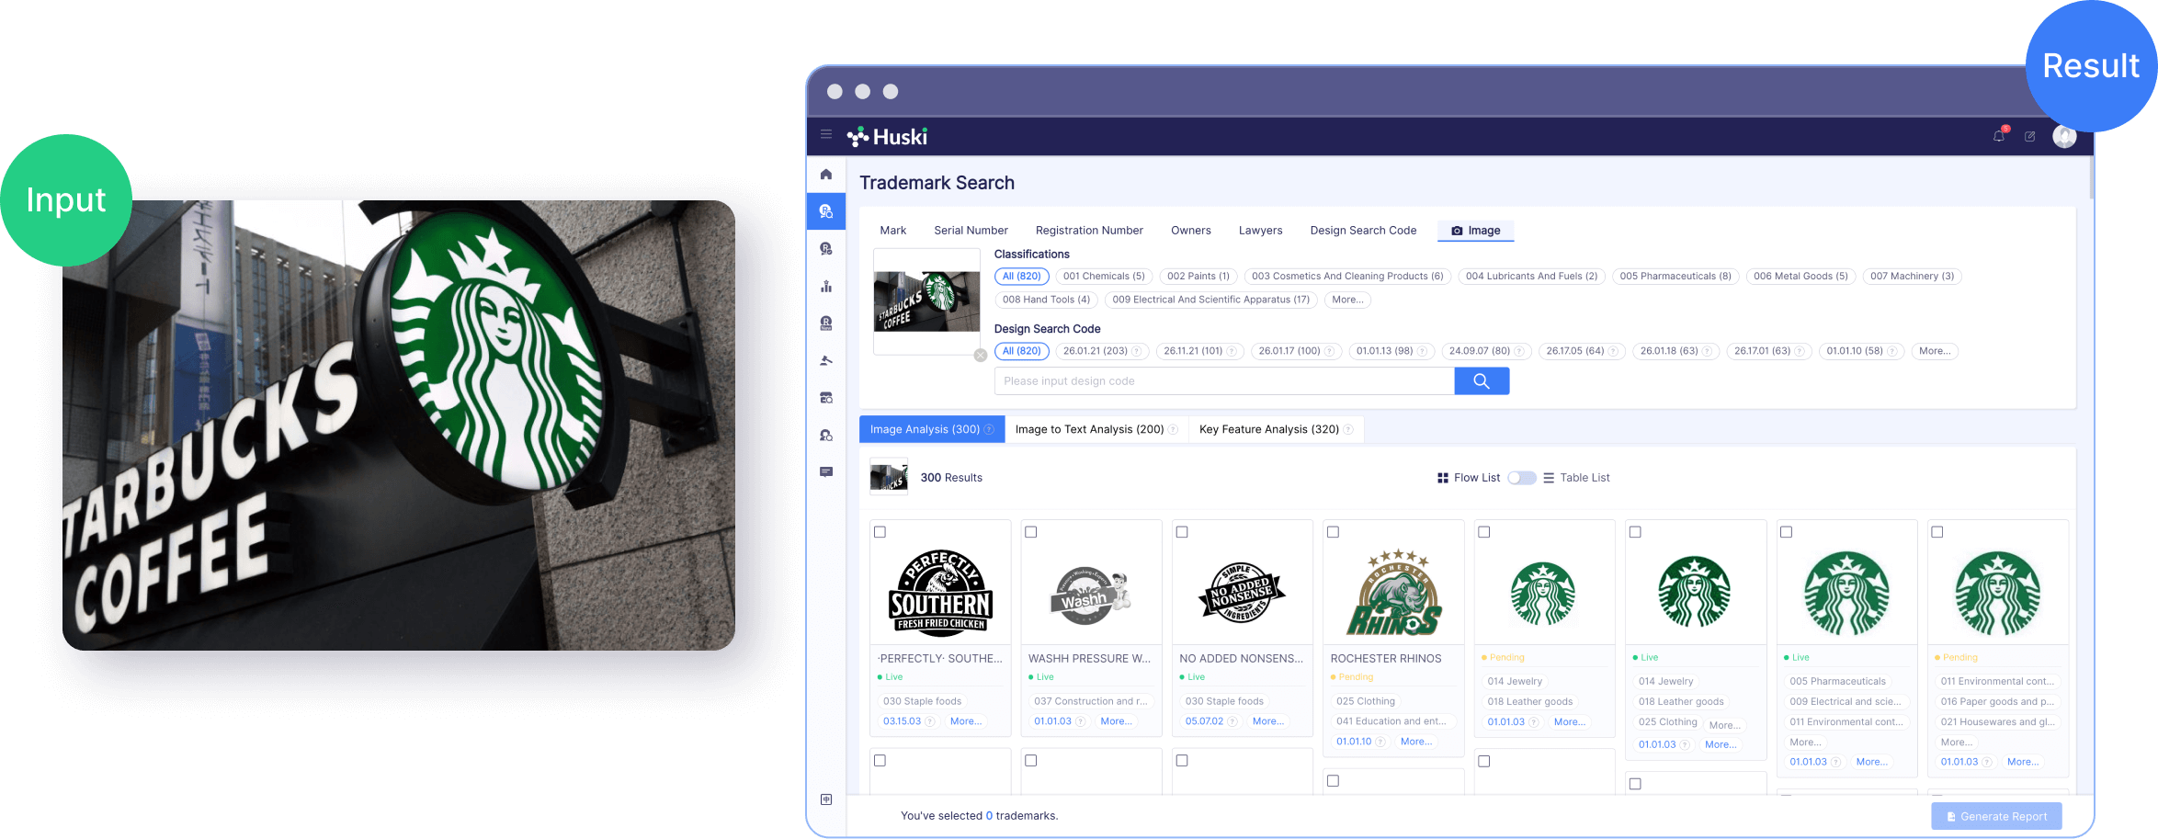Viewport: 2158px width, 839px height.
Task: Click the blue search magnifier button
Action: point(1482,380)
